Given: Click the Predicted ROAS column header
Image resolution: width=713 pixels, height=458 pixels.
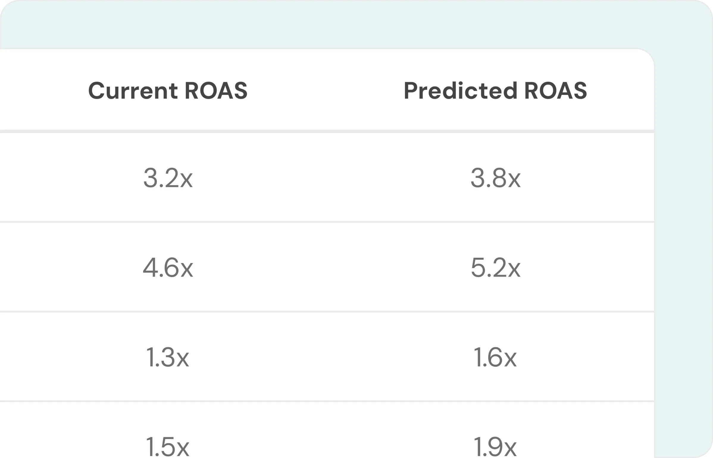Looking at the screenshot, I should click(495, 90).
